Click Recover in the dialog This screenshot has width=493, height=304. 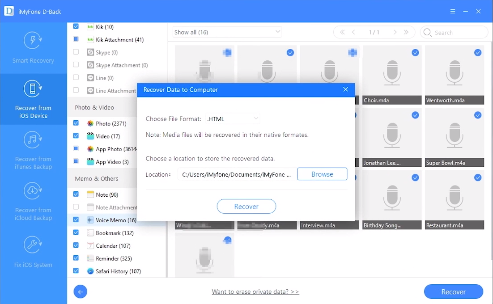pos(246,207)
